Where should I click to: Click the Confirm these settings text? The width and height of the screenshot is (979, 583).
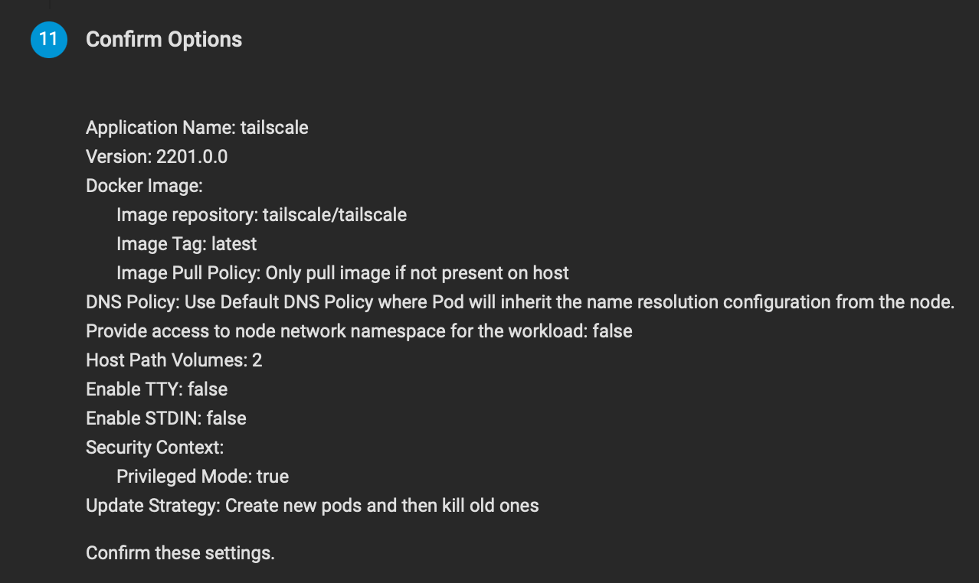(180, 553)
